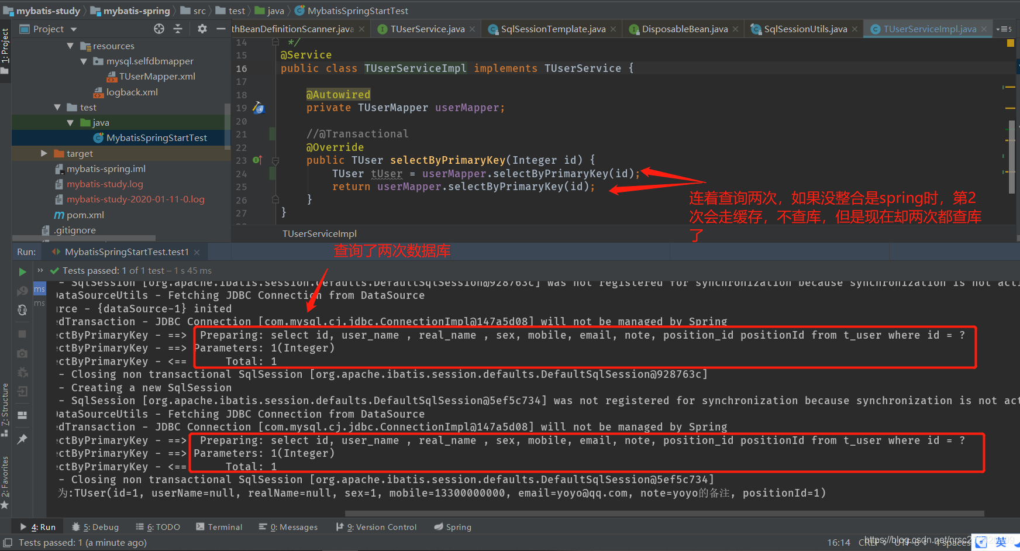Expand hidden toolbar items double-chevron in Run panel
This screenshot has height=551, width=1020.
click(40, 270)
